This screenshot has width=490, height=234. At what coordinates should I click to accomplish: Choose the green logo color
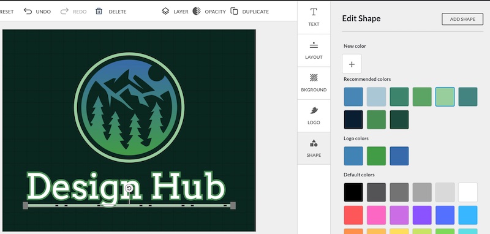pyautogui.click(x=376, y=156)
